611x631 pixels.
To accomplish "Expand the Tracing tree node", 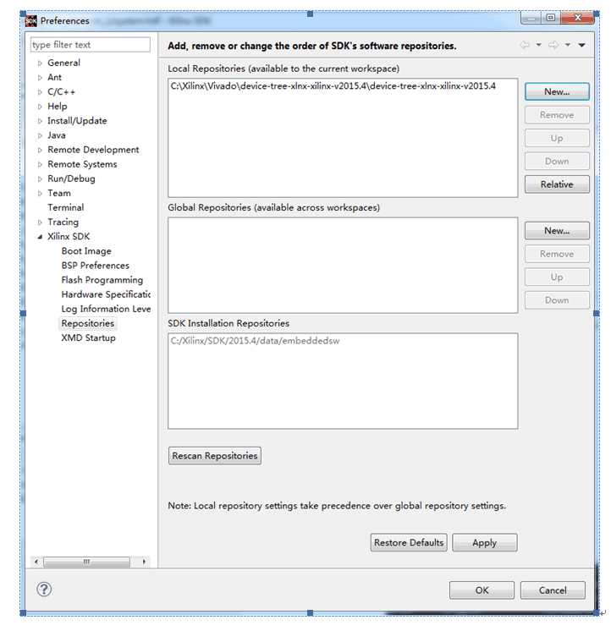I will pos(40,222).
